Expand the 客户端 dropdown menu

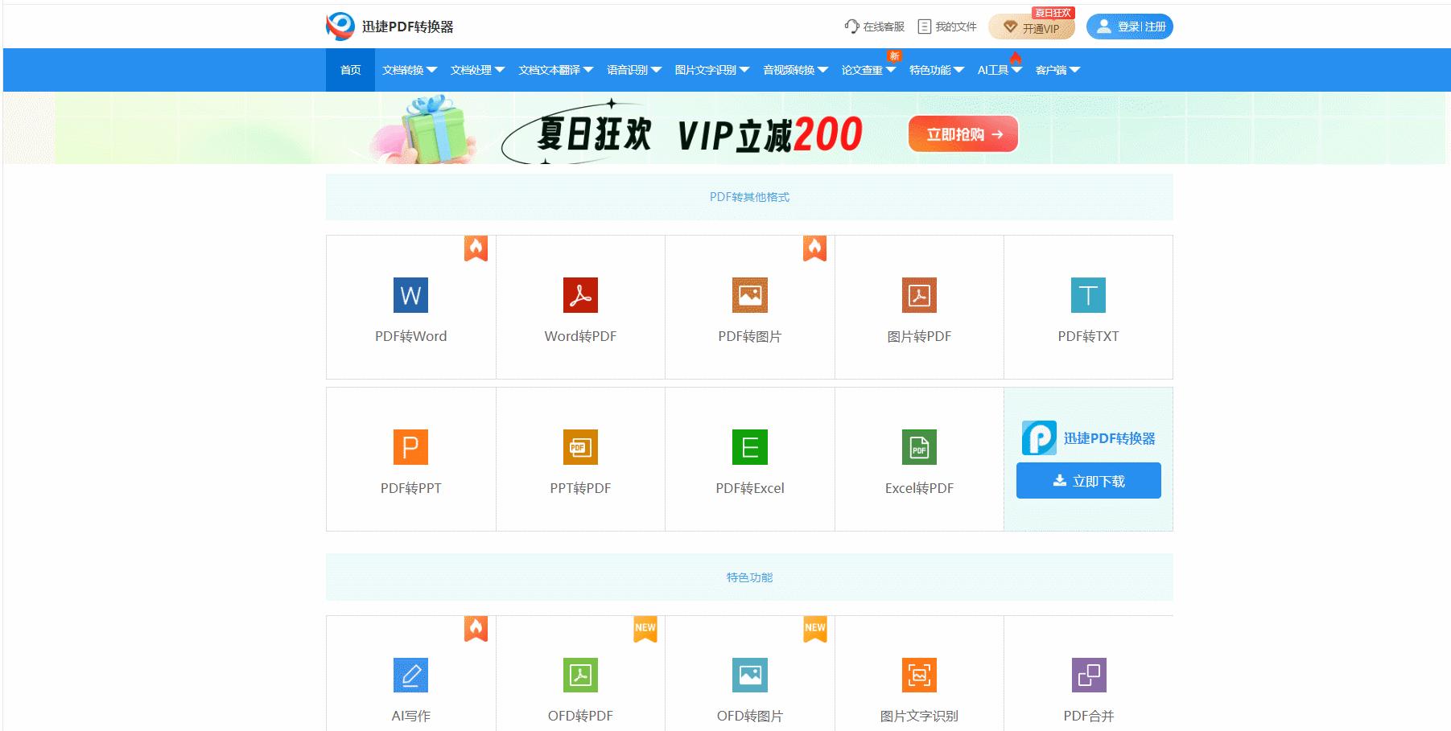click(x=1056, y=70)
